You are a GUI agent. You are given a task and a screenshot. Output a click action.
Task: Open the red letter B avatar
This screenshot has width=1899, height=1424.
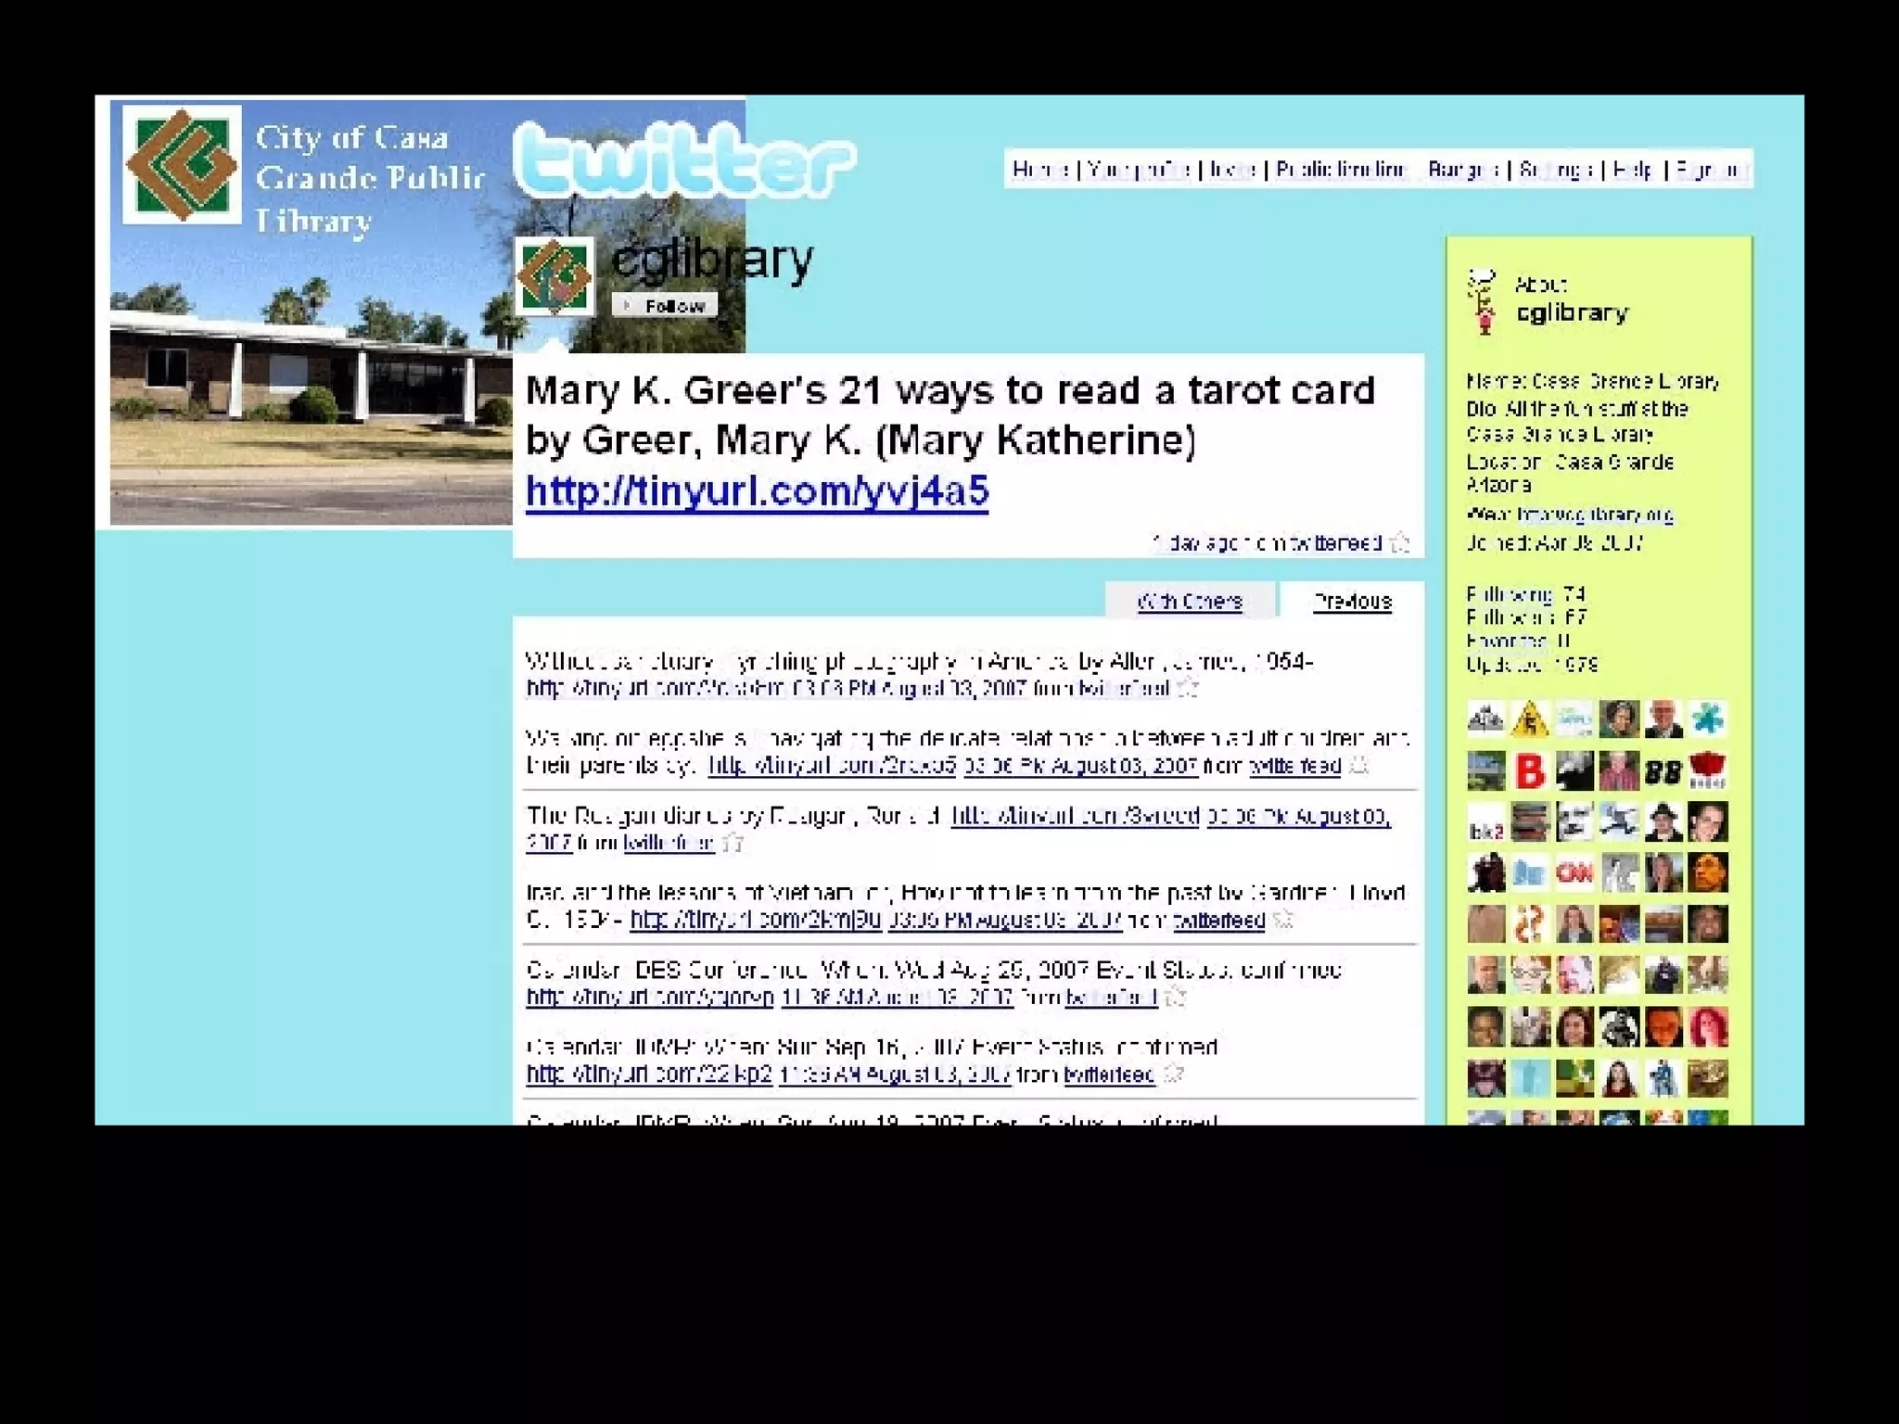coord(1530,770)
